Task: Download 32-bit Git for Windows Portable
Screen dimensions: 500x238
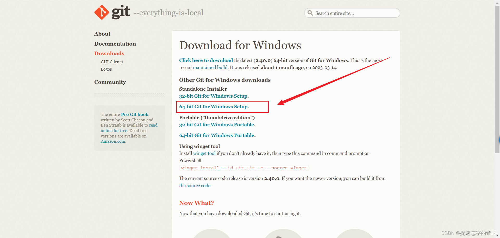Action: [217, 125]
